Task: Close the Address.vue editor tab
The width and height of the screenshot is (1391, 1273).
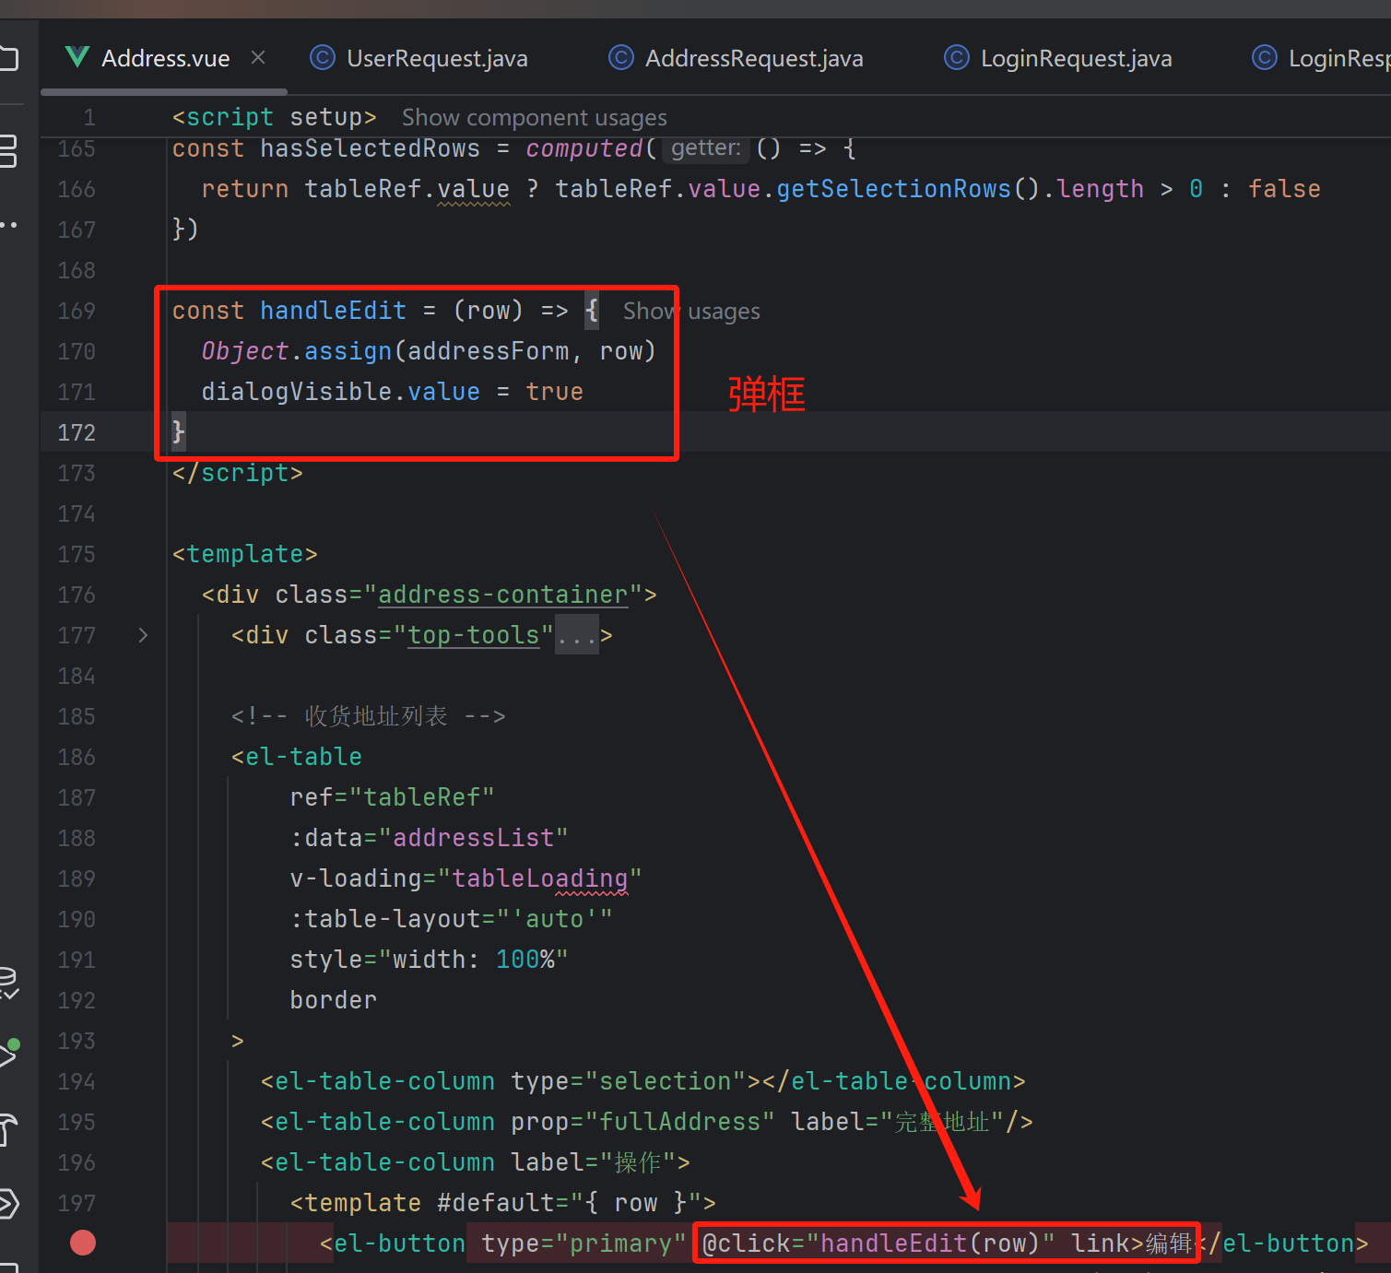Action: click(258, 58)
